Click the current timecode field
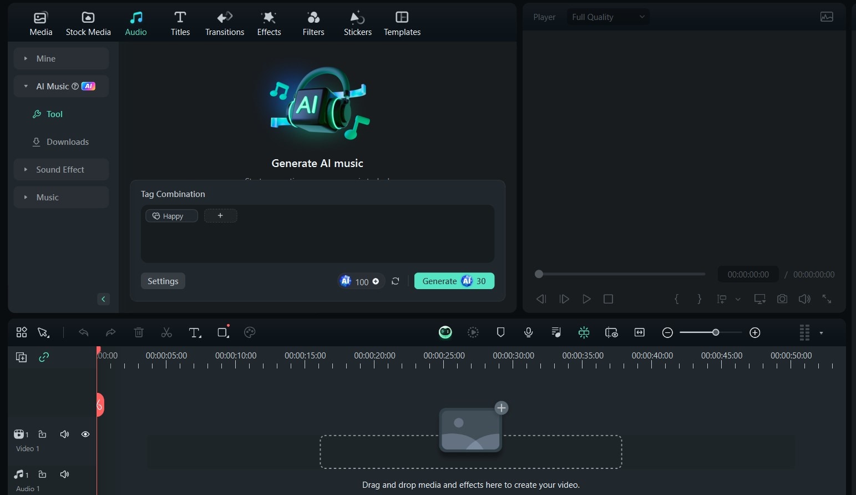Screen dimensions: 856x495 tap(748, 274)
